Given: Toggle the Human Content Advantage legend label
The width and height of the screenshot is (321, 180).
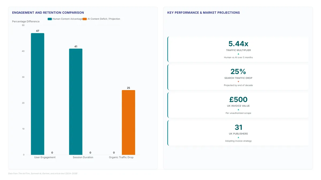Looking at the screenshot, I should 67,19.
